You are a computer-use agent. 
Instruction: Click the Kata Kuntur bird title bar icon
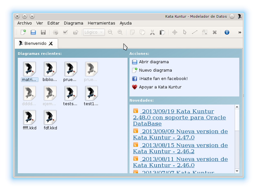pos(240,16)
